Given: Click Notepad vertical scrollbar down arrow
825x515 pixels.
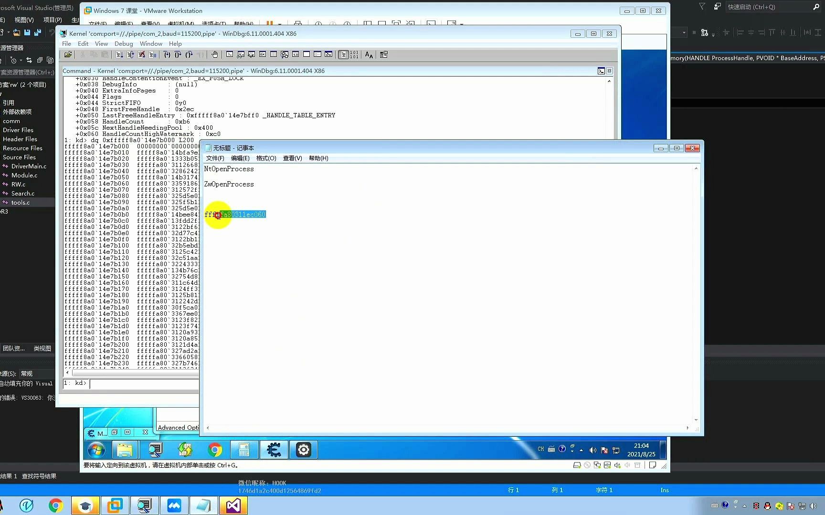Looking at the screenshot, I should click(696, 420).
